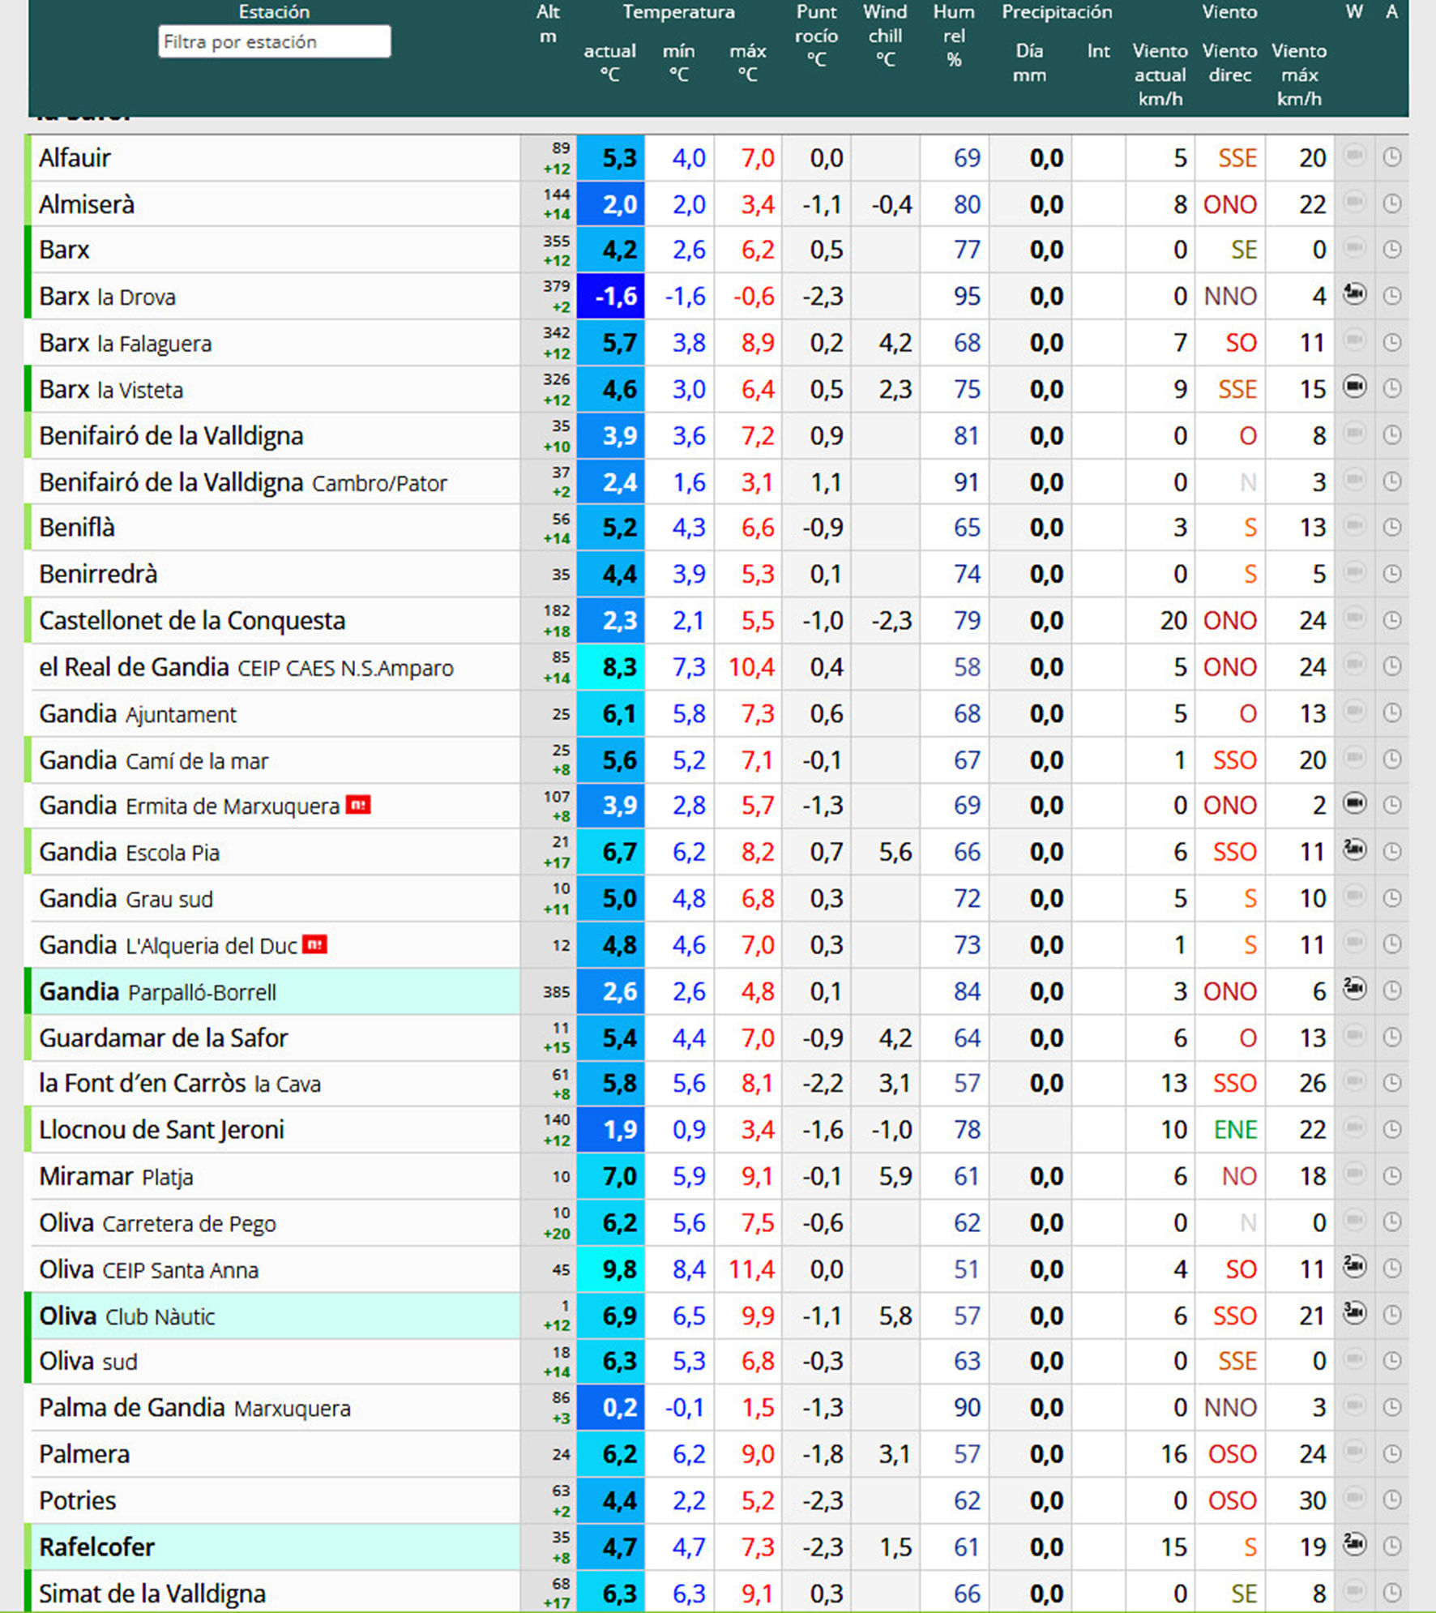Click the clock history icon for Almiserà
Image resolution: width=1436 pixels, height=1613 pixels.
tap(1392, 203)
